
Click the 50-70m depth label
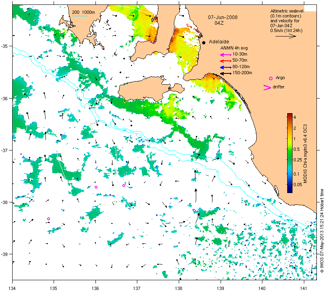point(240,60)
